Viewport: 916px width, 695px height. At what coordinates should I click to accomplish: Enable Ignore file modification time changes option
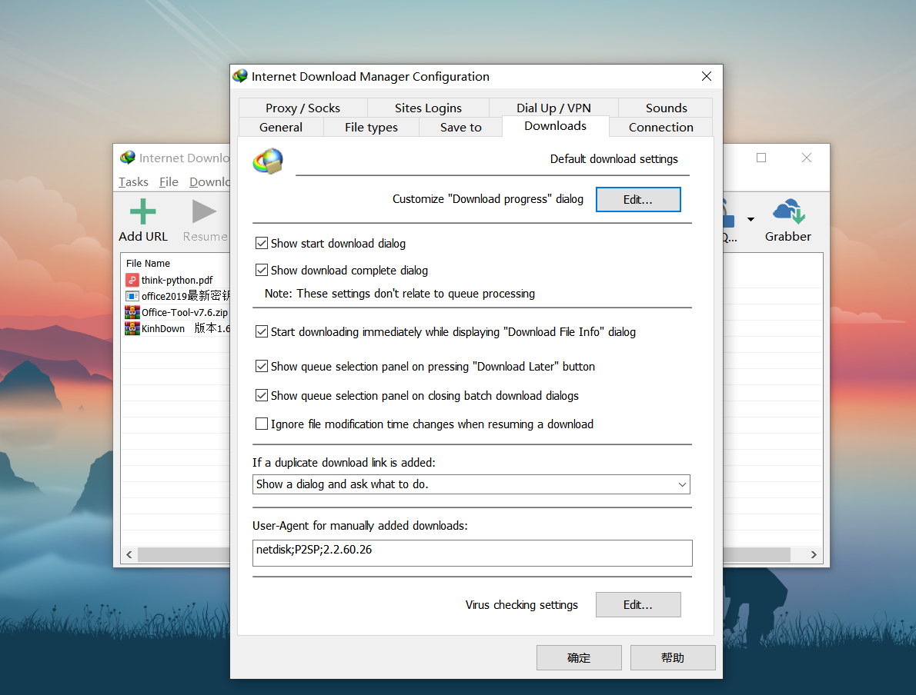point(262,424)
